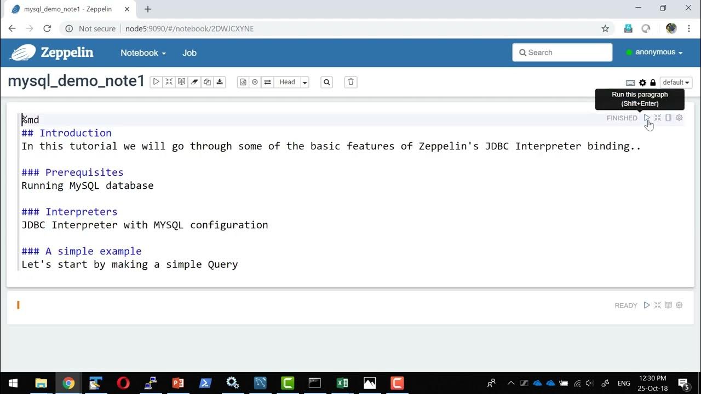Toggle output visibility with the book icon
The height and width of the screenshot is (394, 701).
click(x=181, y=82)
